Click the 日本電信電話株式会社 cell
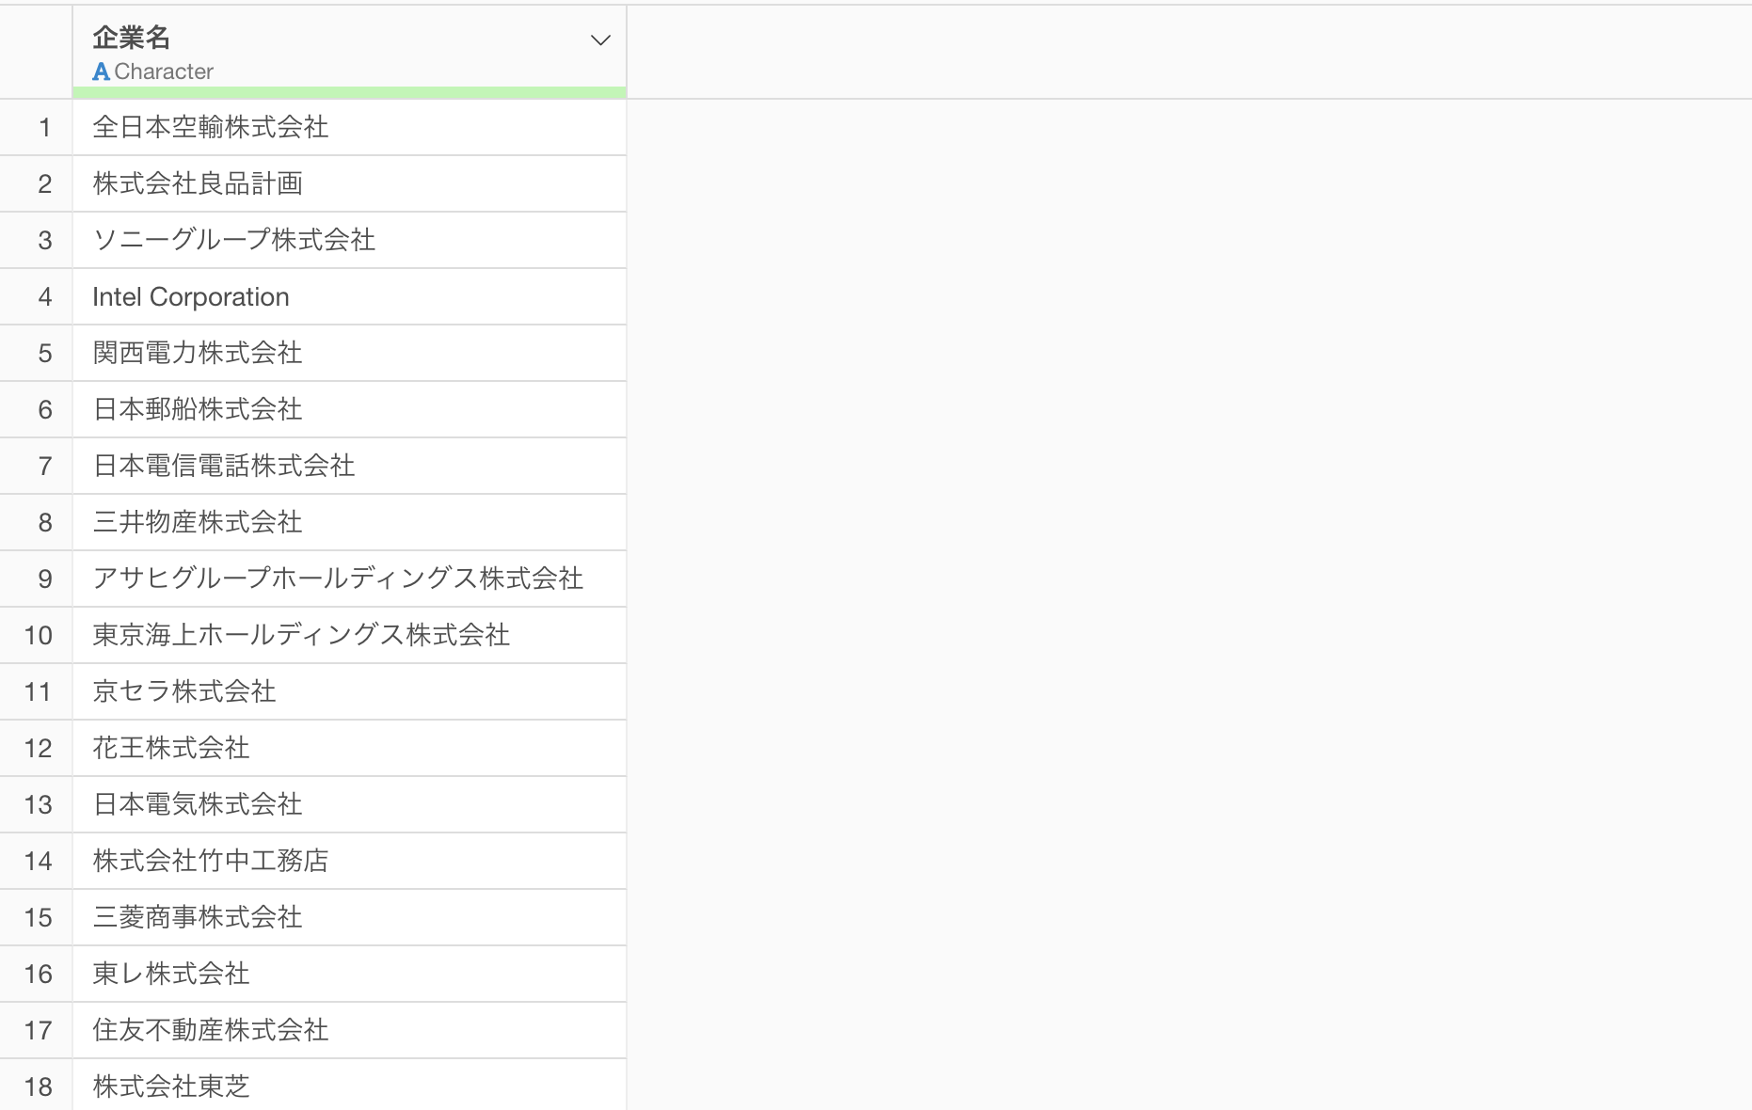This screenshot has width=1752, height=1110. [224, 466]
